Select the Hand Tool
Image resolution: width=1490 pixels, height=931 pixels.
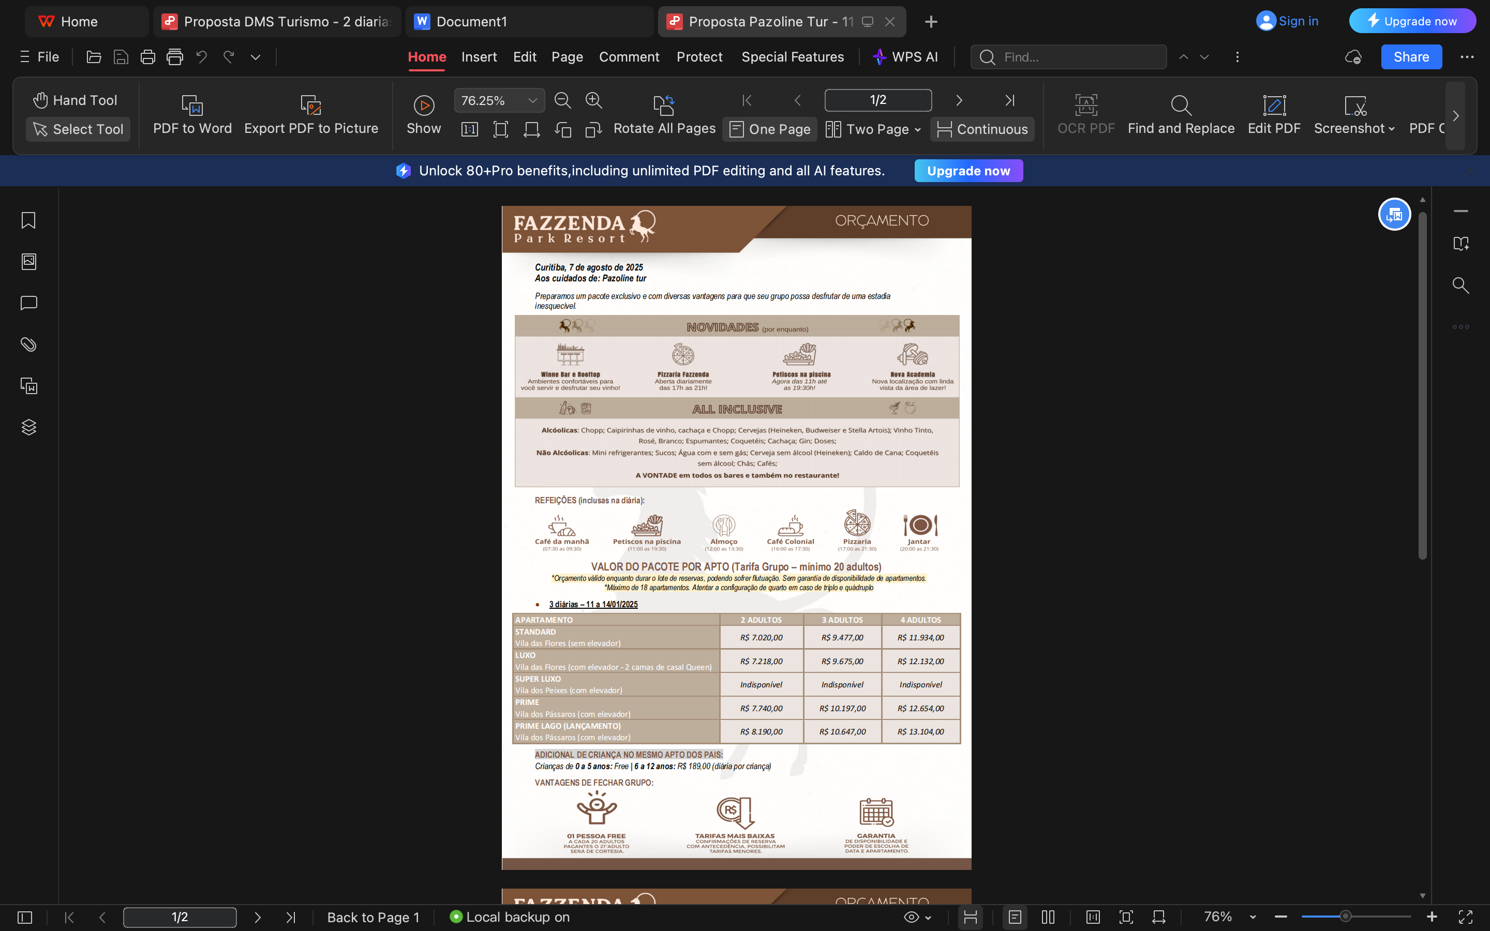coord(75,100)
